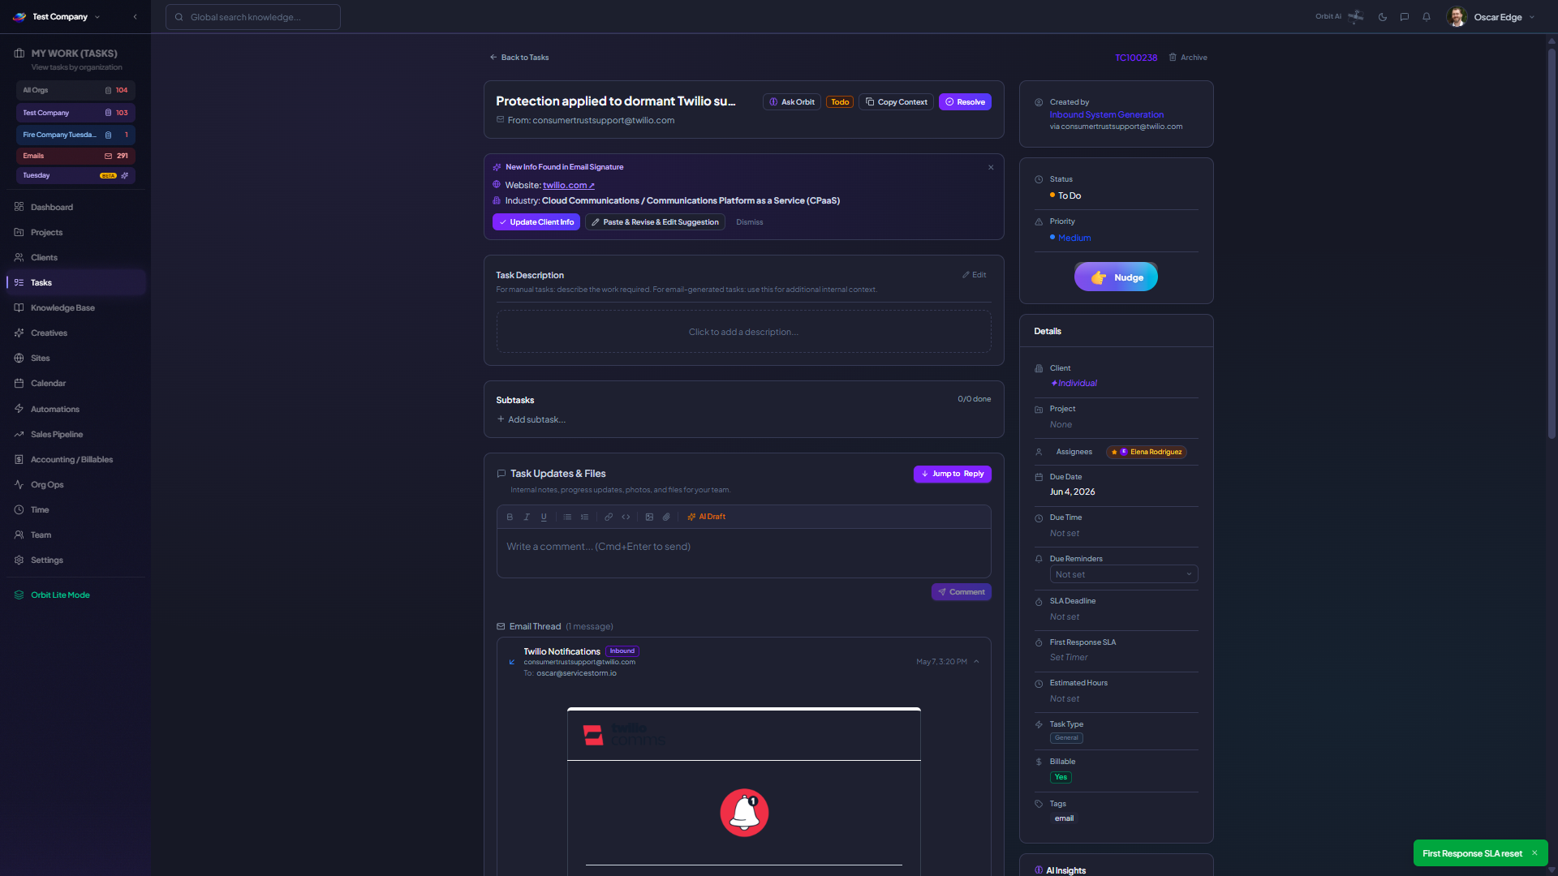Edit the Task Description

[975, 275]
